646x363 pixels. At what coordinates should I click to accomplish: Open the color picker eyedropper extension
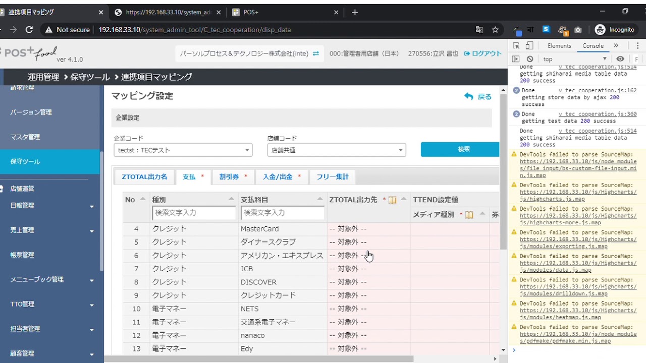(x=517, y=30)
